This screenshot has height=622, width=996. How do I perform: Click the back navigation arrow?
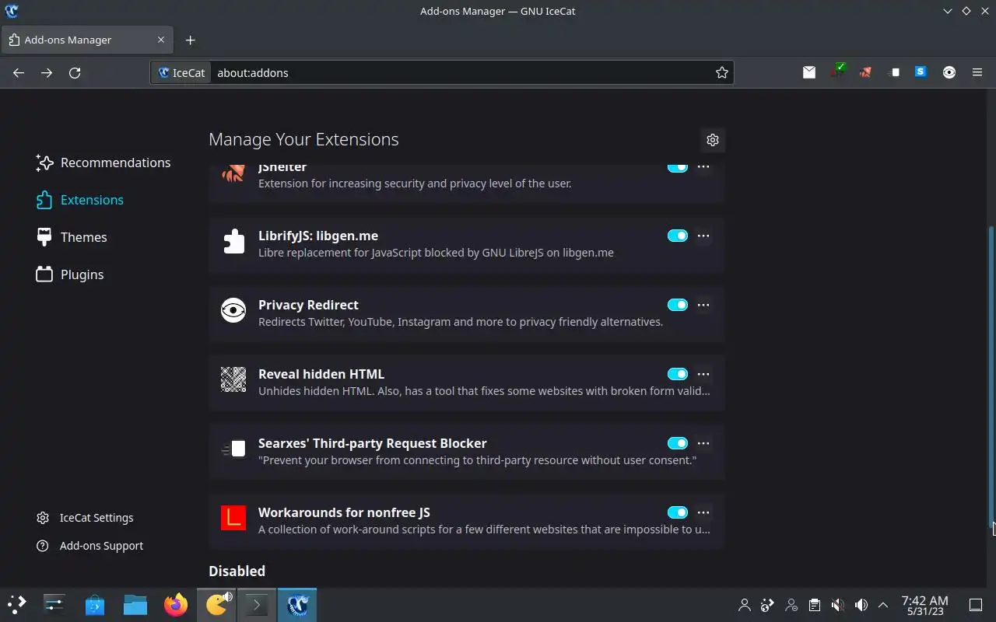pos(19,72)
